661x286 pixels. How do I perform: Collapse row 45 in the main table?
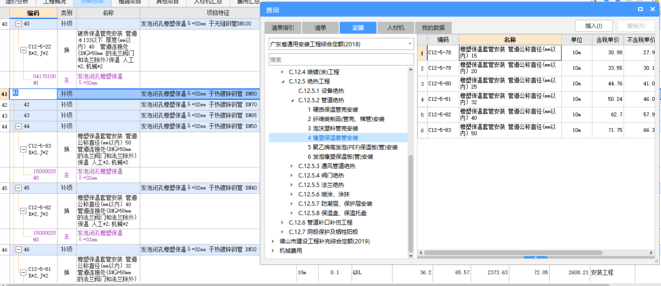tap(19, 188)
